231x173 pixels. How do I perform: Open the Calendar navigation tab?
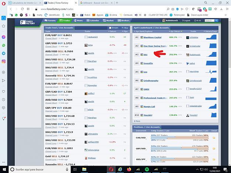(93, 20)
